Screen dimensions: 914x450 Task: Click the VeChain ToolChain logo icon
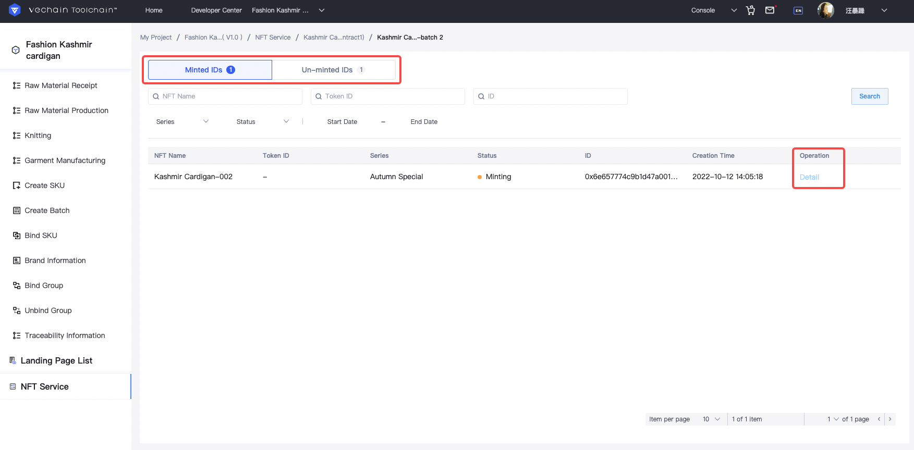[x=15, y=10]
